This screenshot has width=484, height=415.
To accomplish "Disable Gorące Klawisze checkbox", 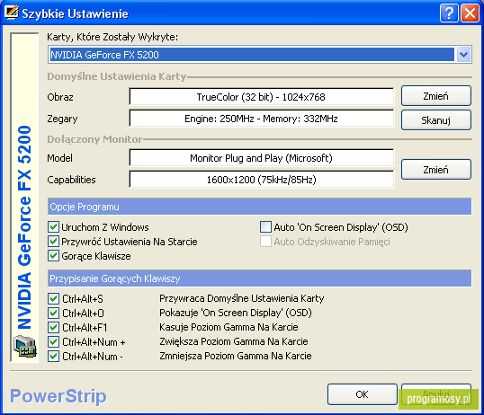I will coord(53,256).
